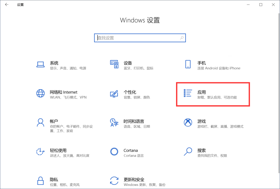Minimize the Settings window
This screenshot has height=189, width=280.
[x=248, y=5]
